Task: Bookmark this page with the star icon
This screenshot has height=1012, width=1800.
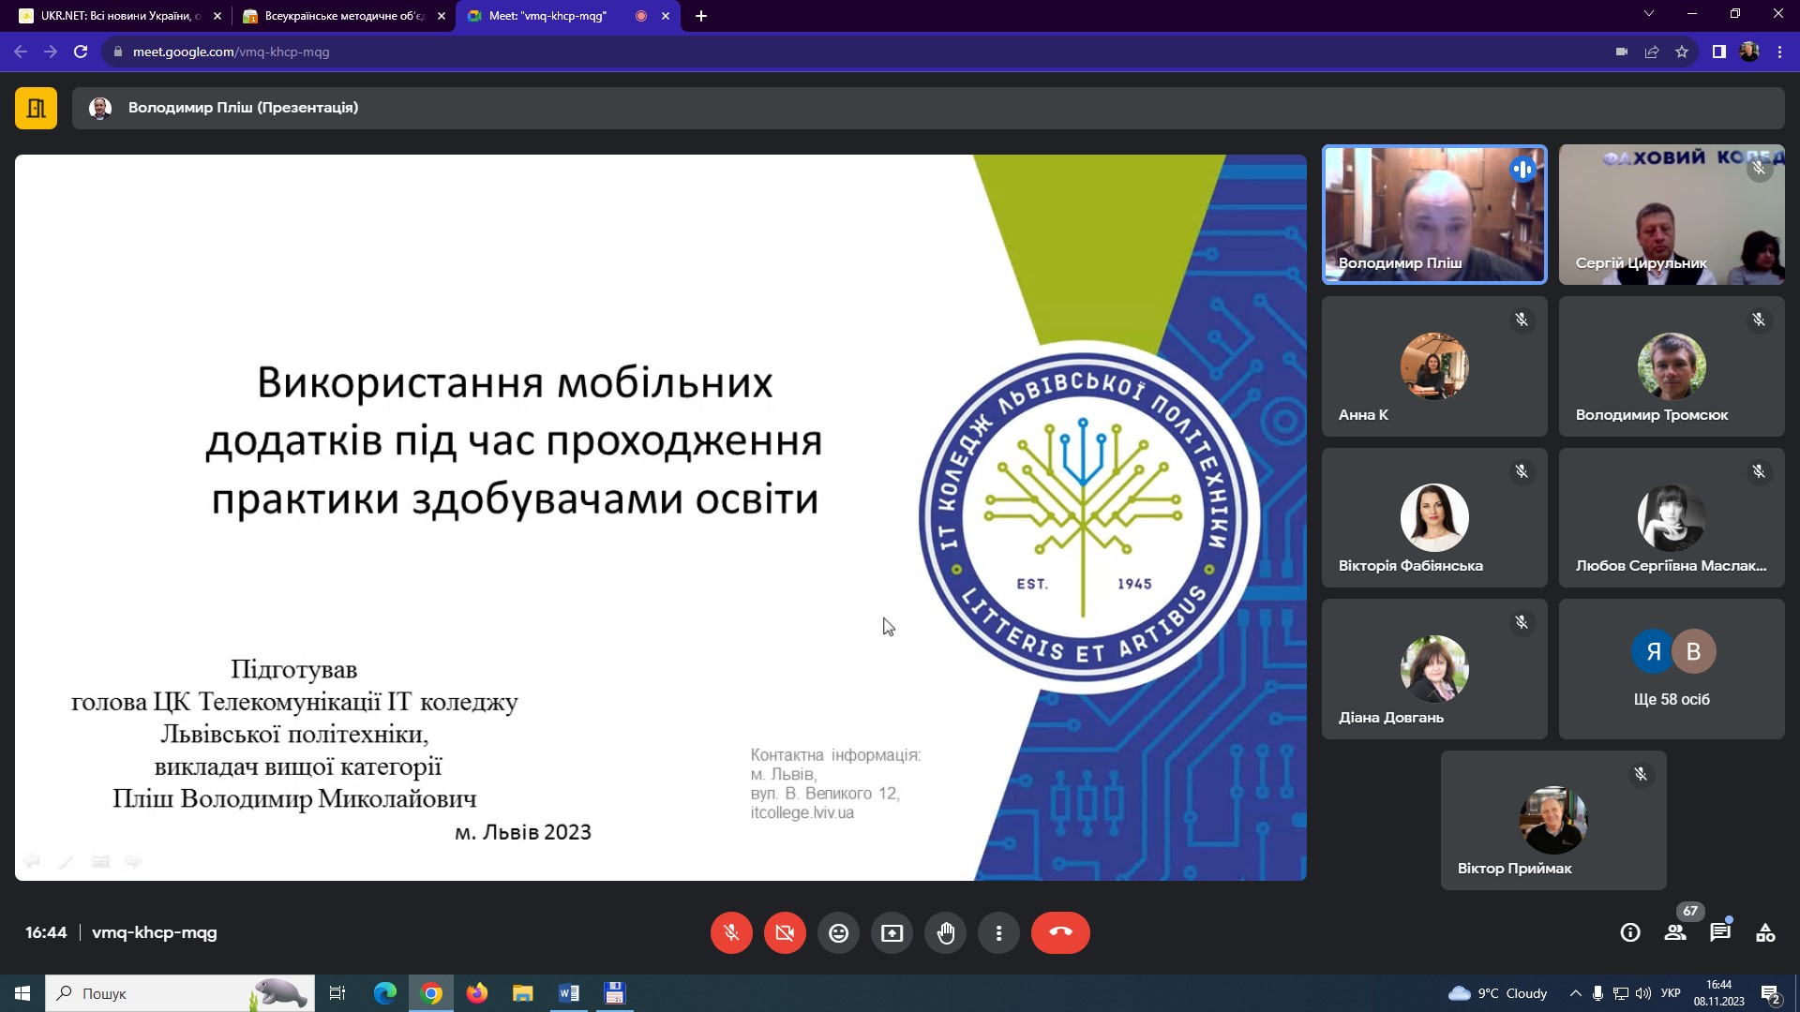Action: click(1682, 52)
